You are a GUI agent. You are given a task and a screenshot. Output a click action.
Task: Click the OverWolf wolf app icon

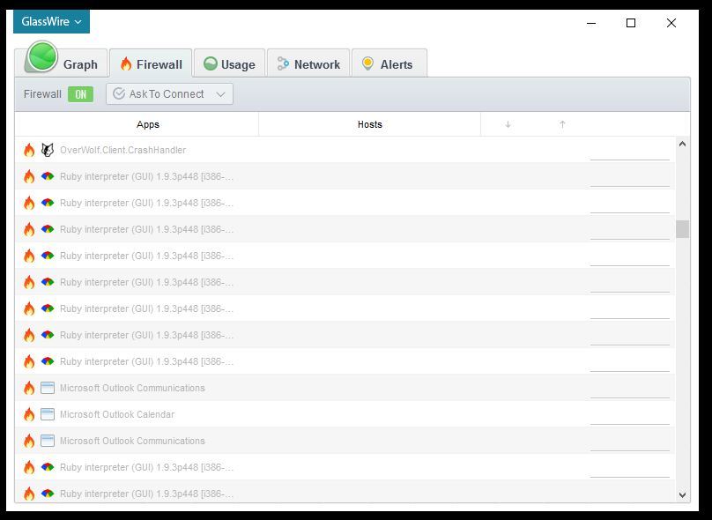coord(48,151)
